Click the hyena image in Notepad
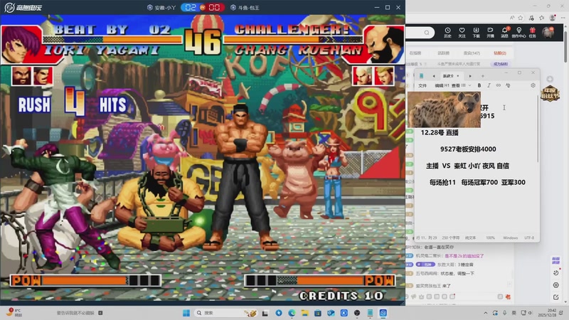The height and width of the screenshot is (320, 569). [x=444, y=110]
